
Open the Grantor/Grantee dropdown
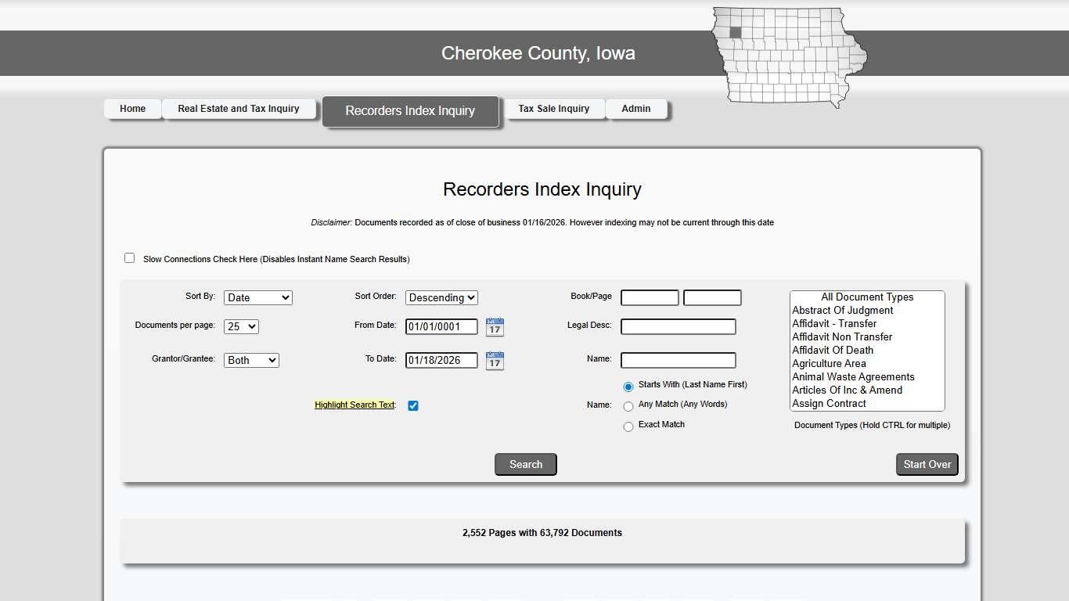[x=251, y=360]
